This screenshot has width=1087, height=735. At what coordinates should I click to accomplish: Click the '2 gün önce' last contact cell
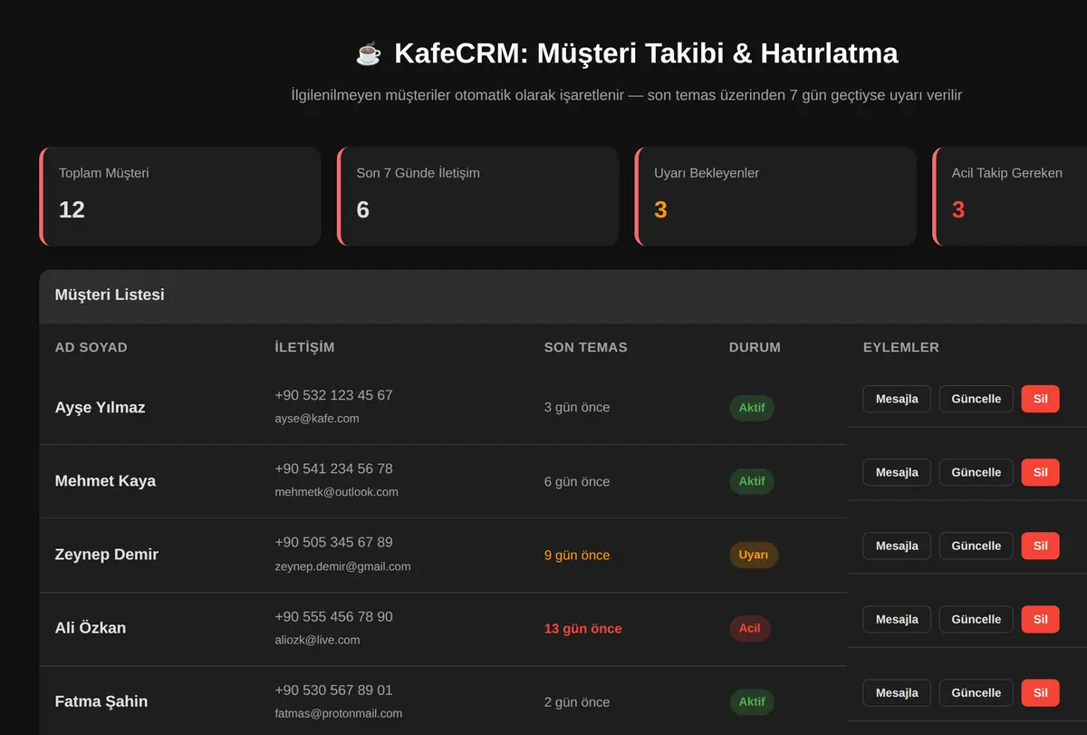coord(577,701)
